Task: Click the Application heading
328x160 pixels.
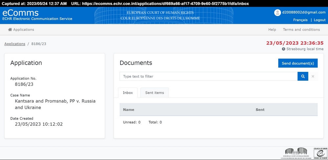Action: tap(26, 63)
